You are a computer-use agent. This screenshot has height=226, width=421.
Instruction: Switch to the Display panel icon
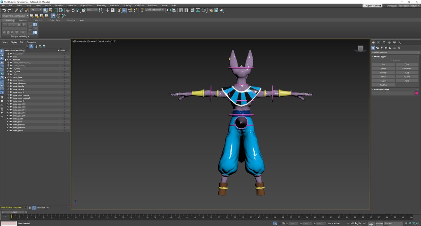394,42
